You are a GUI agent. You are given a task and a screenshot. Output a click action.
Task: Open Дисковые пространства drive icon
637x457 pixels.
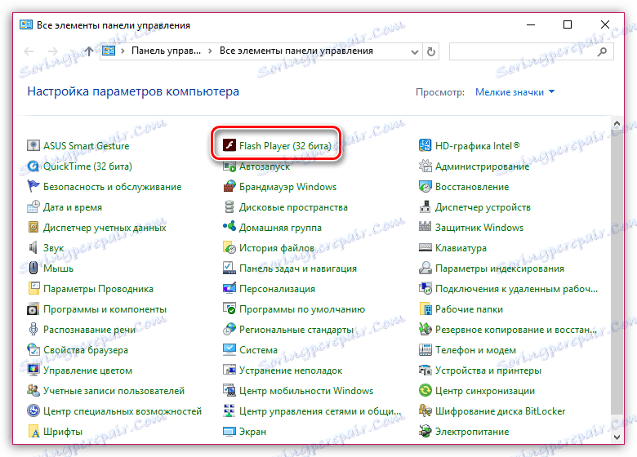click(x=229, y=206)
